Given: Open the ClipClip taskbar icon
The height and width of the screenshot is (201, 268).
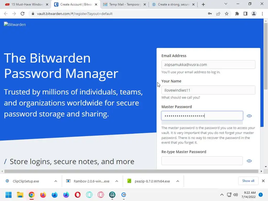Looking at the screenshot, I should pyautogui.click(x=124, y=195).
